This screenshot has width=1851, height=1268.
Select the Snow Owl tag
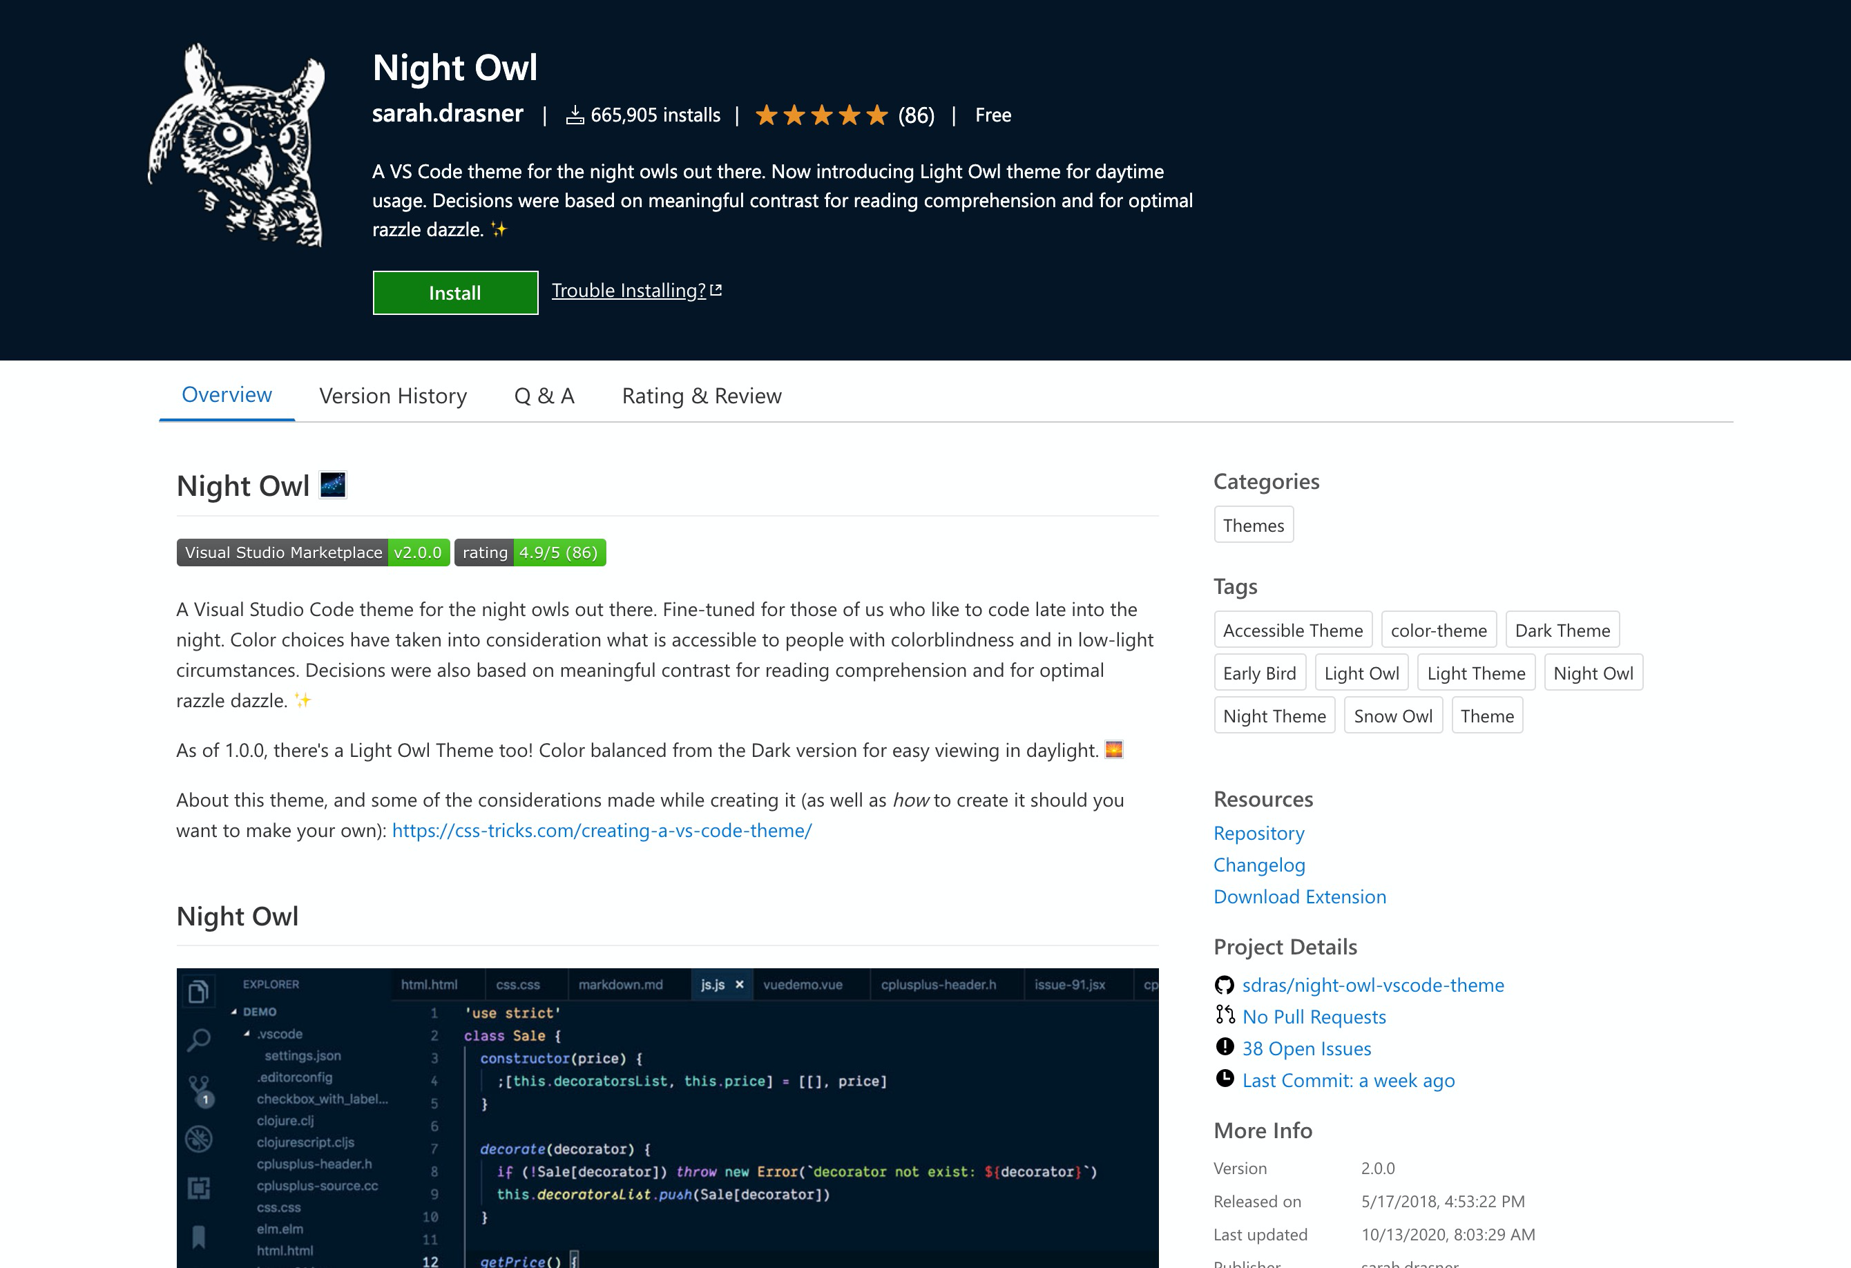click(1393, 716)
